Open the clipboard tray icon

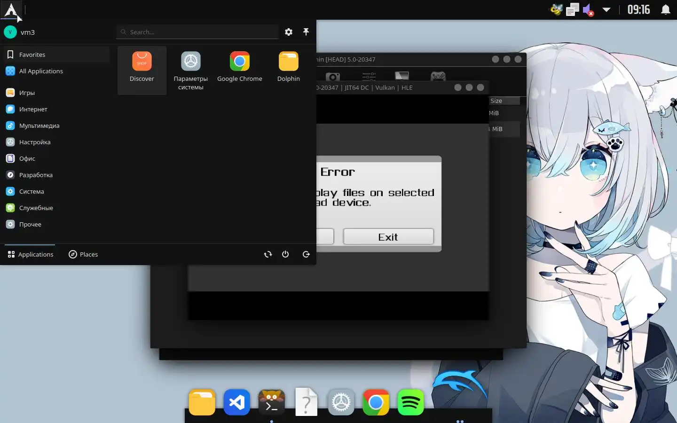point(573,9)
